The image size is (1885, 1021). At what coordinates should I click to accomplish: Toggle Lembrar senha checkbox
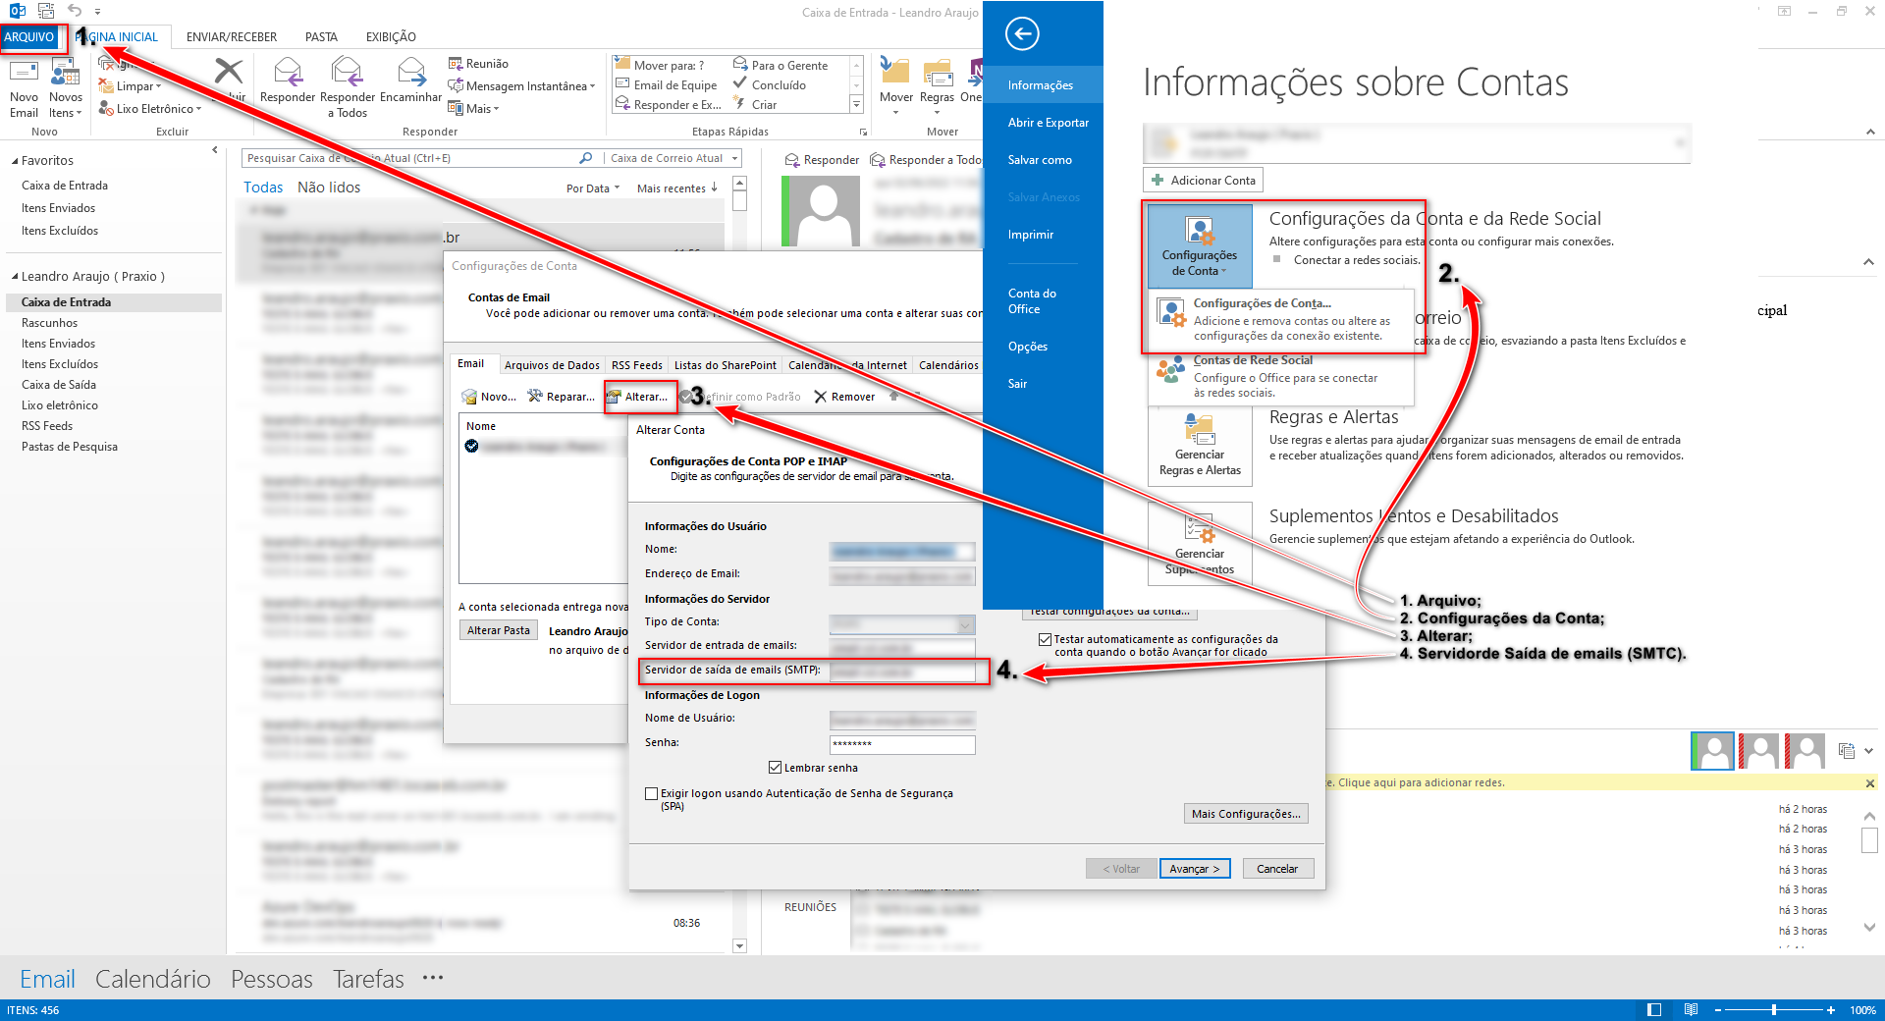coord(776,768)
